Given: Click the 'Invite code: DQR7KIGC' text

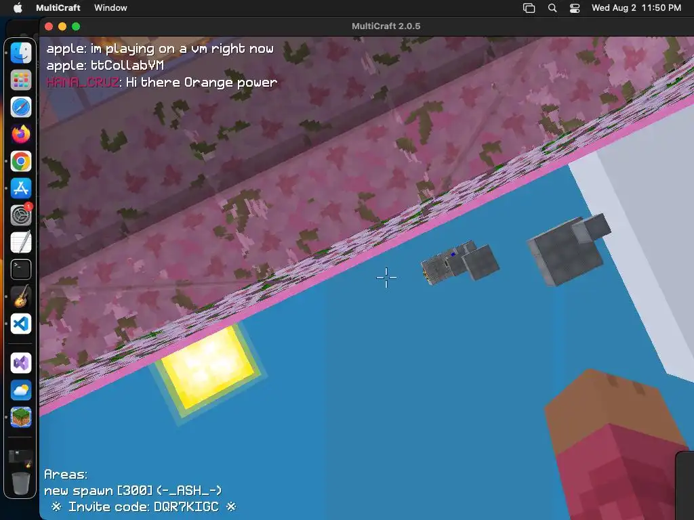Looking at the screenshot, I should pyautogui.click(x=144, y=506).
